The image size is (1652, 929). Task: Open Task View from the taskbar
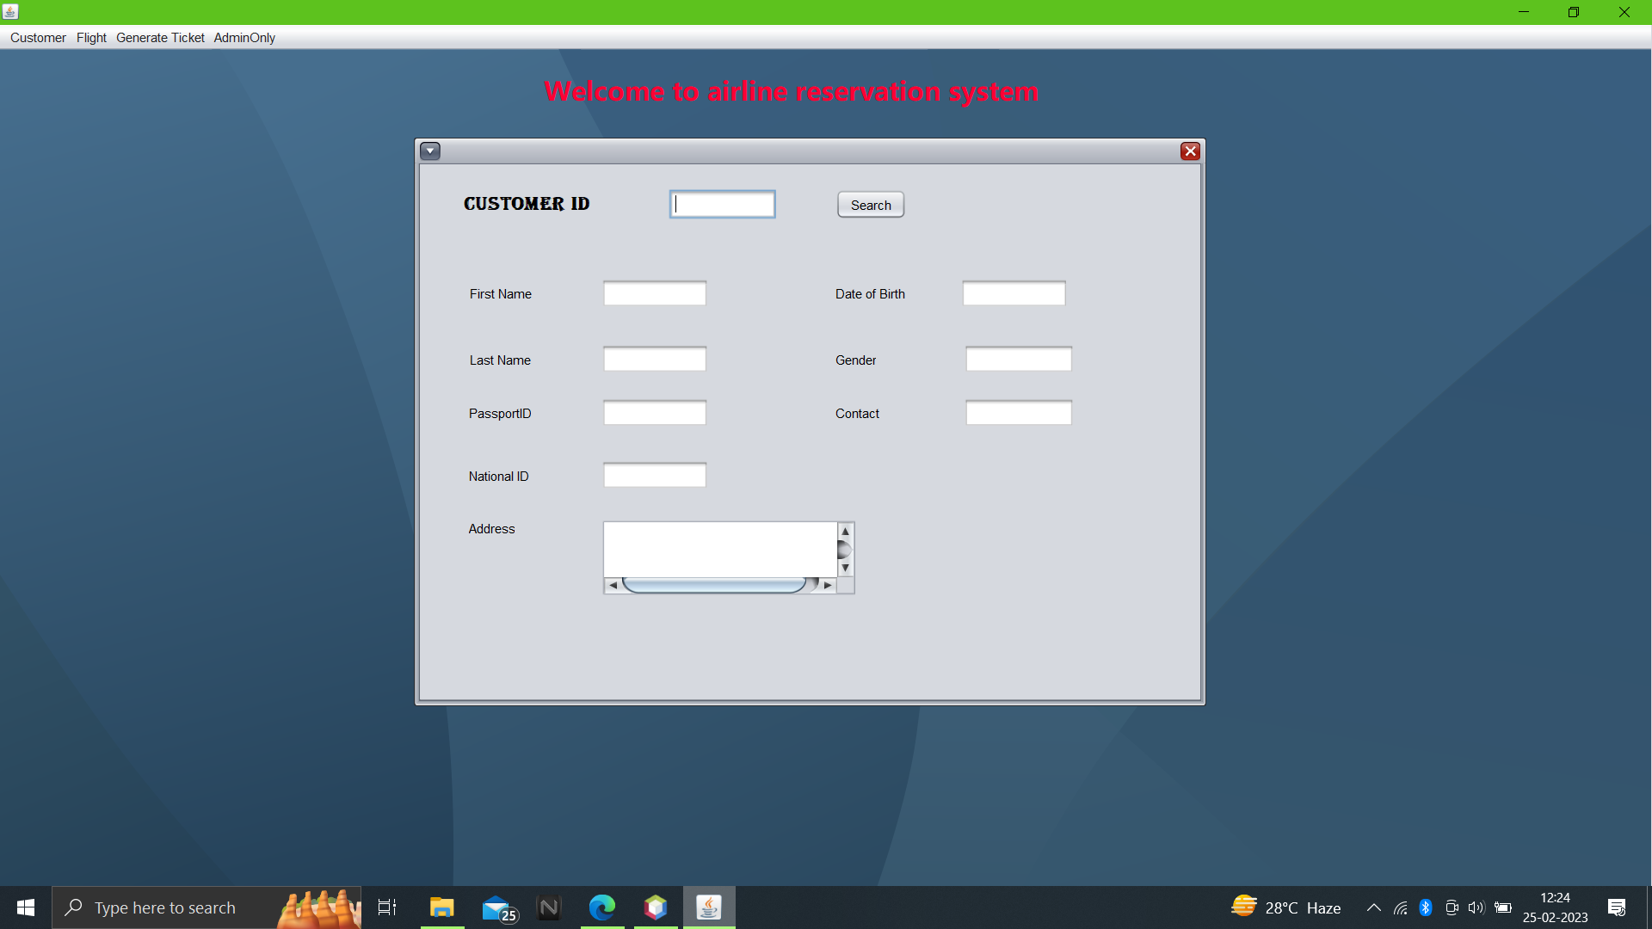coord(386,907)
